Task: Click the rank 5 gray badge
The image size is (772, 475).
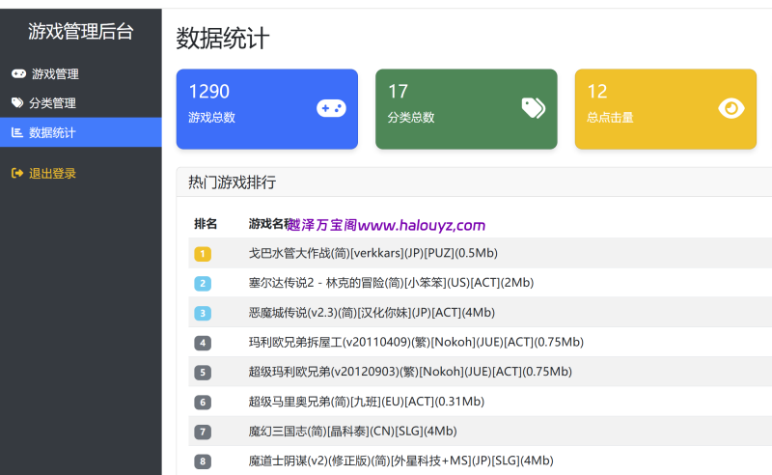Action: pyautogui.click(x=203, y=372)
